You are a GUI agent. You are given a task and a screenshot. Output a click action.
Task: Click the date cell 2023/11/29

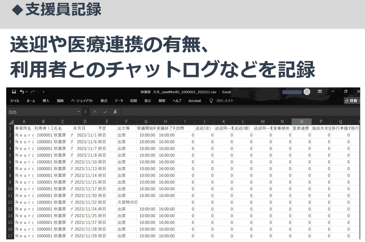(85, 236)
